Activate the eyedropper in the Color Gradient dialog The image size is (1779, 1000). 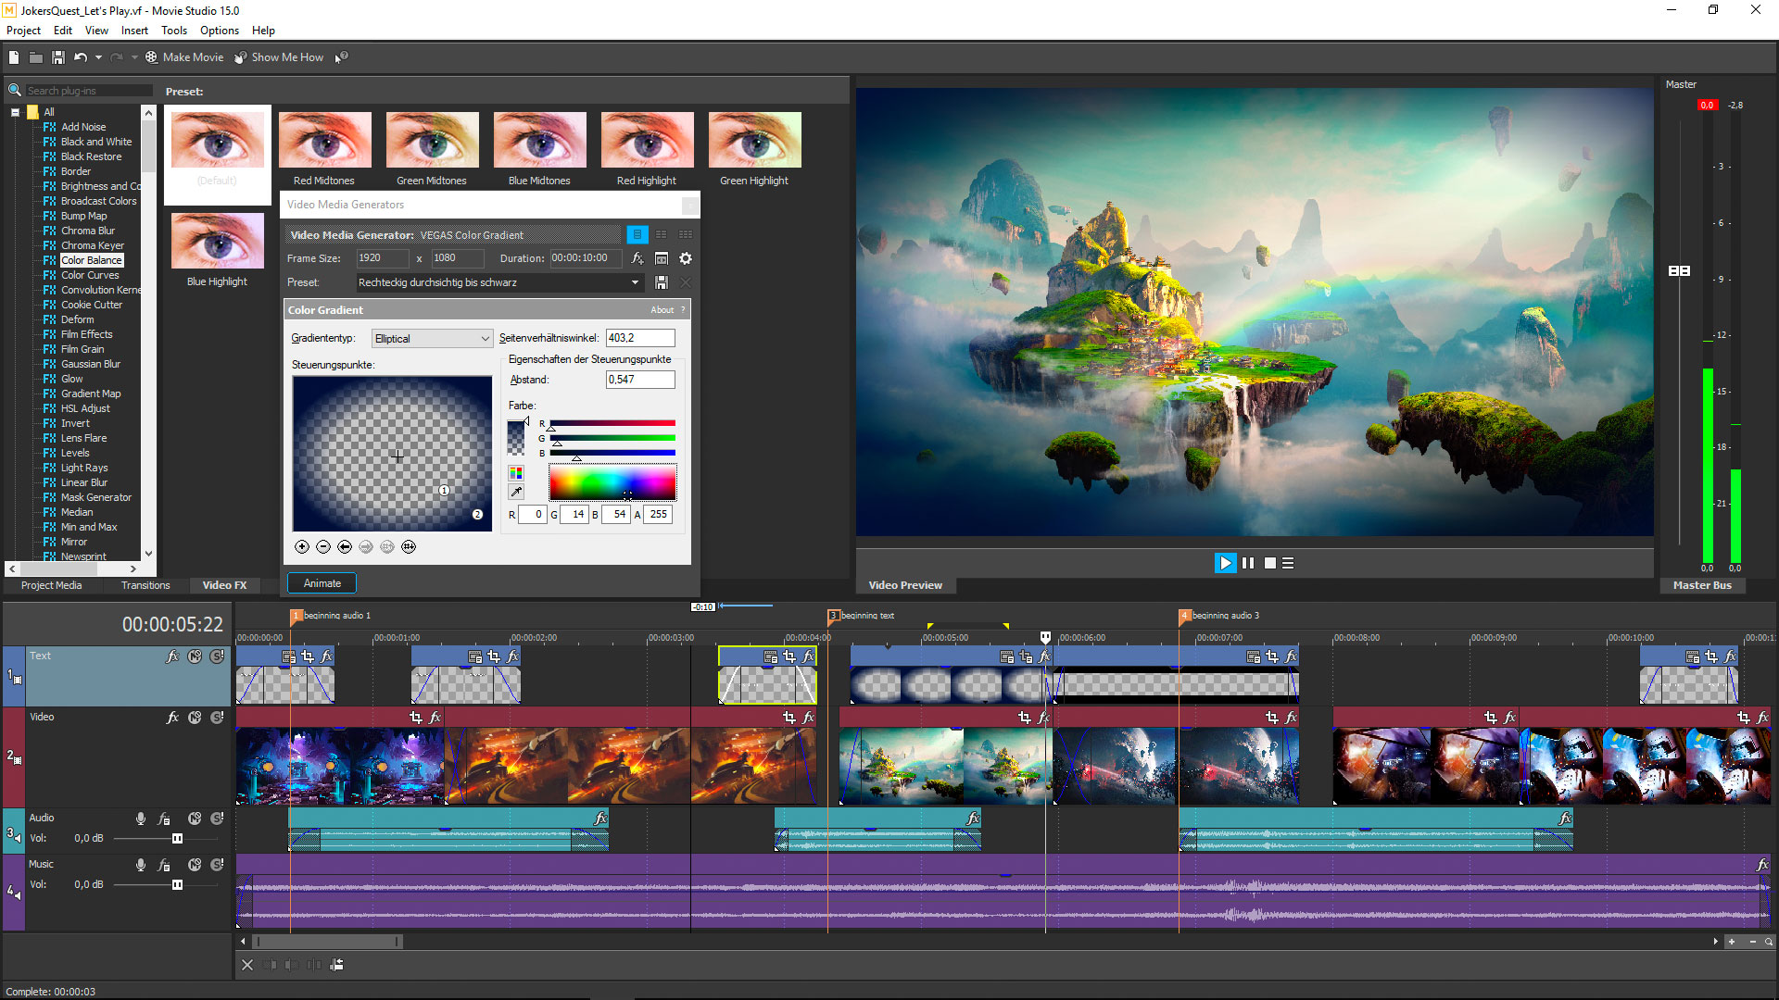[x=516, y=492]
